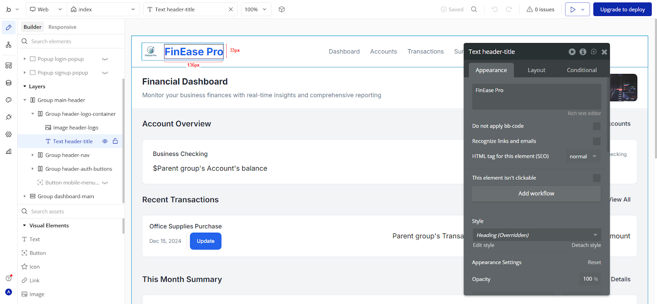
Task: Collapse the Layers section
Action: pos(25,87)
